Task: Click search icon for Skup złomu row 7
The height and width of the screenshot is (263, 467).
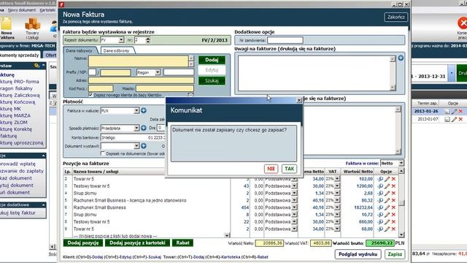Action: point(380,215)
